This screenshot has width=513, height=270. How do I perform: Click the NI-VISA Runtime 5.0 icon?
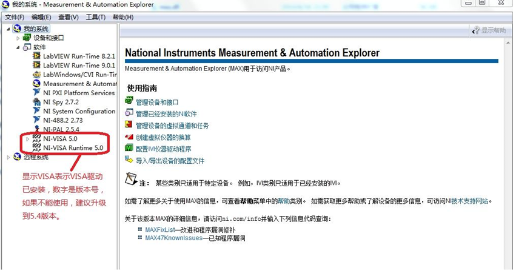point(36,147)
